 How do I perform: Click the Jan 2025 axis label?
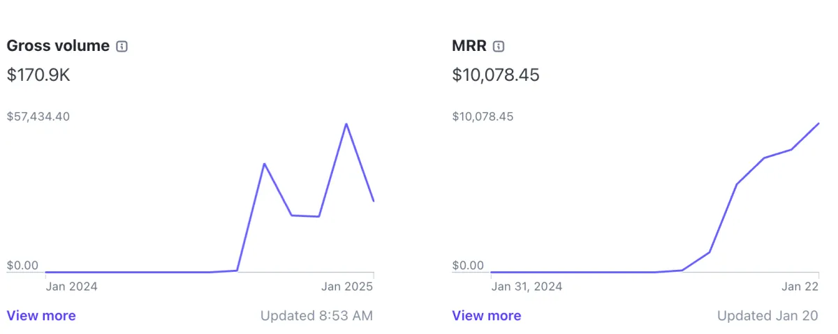pos(347,286)
